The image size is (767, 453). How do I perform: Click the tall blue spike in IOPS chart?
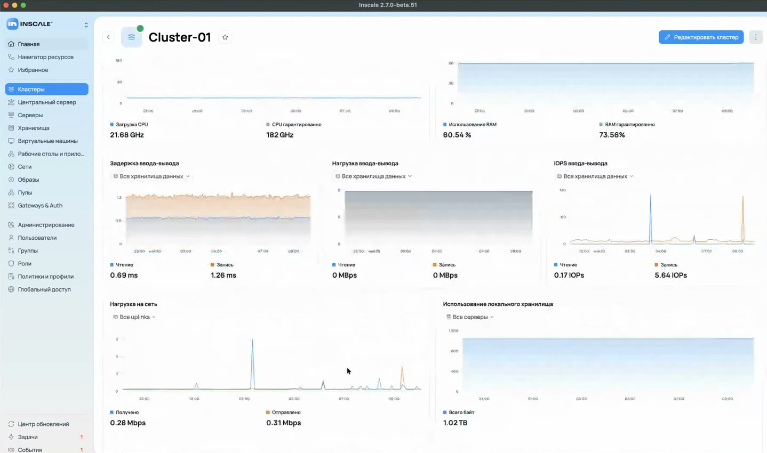[x=650, y=219]
